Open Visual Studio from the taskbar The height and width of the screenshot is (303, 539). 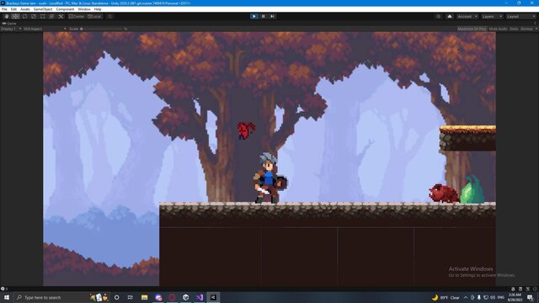[x=200, y=297]
